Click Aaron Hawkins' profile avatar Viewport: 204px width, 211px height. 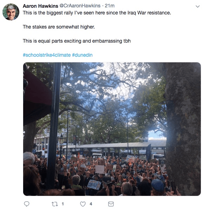[x=11, y=12]
